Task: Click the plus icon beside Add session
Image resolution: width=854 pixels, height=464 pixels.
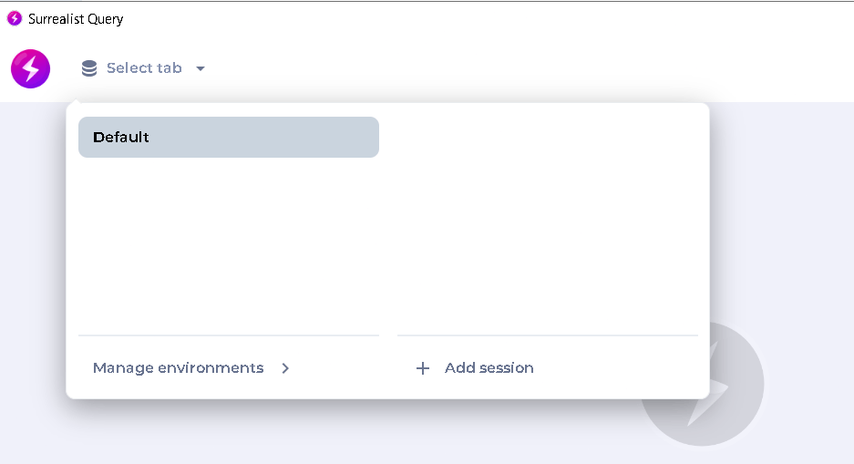Action: click(423, 368)
